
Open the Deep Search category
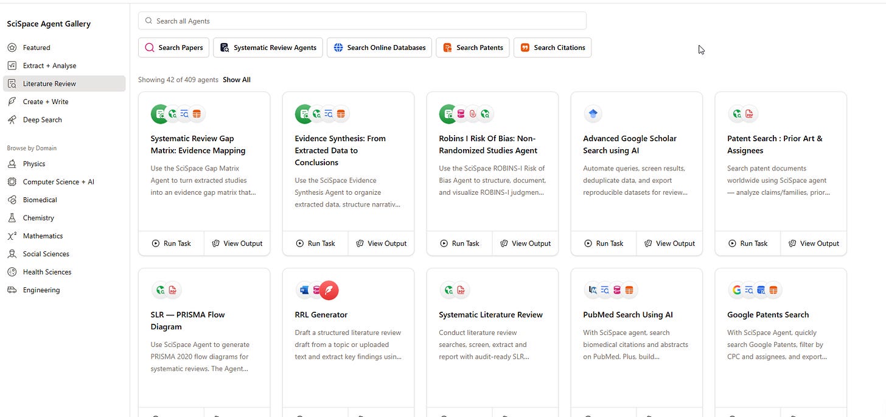(x=64, y=120)
